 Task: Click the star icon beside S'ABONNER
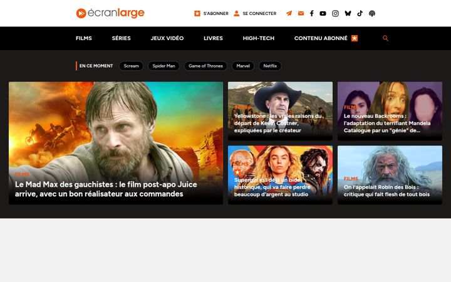click(197, 14)
